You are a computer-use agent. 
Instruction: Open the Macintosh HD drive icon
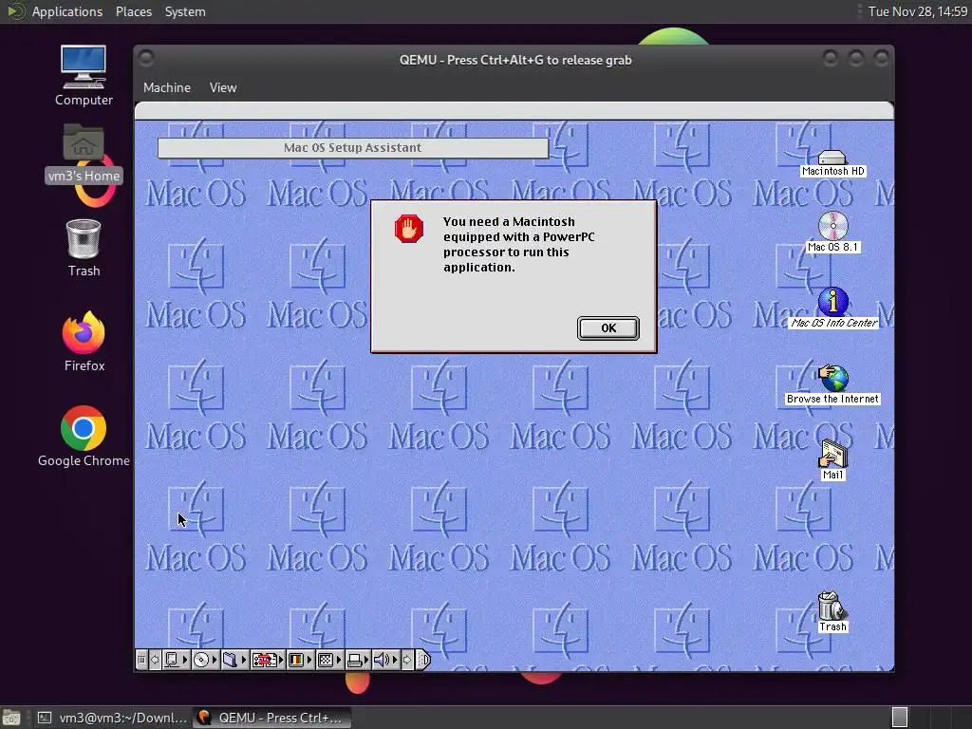(832, 163)
